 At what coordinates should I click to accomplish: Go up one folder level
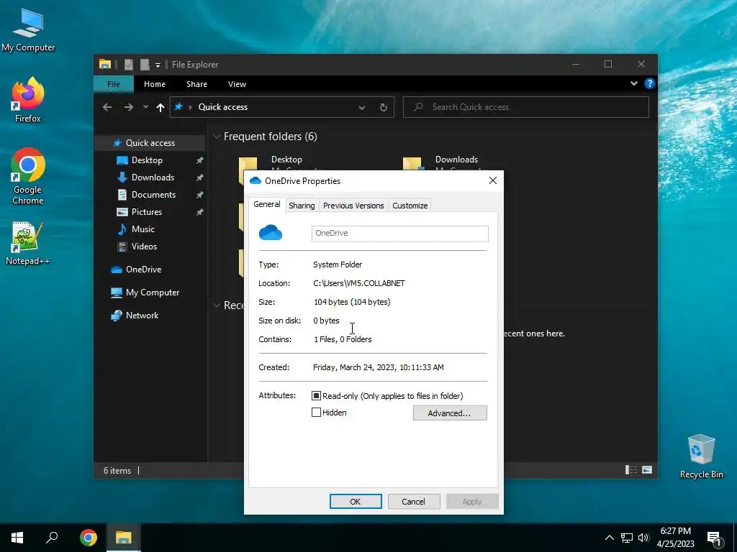(x=160, y=108)
